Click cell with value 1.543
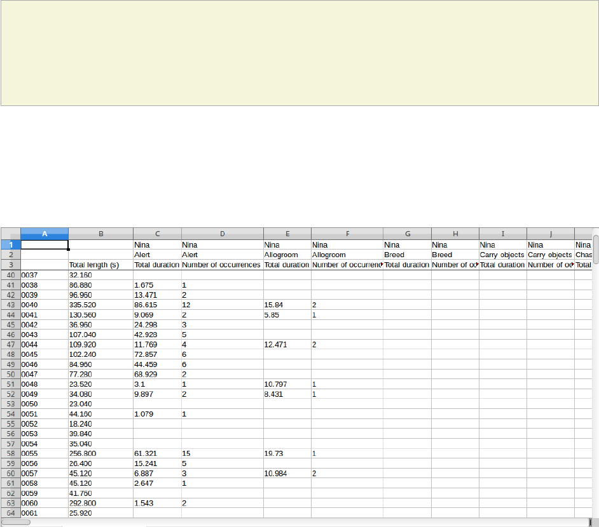The width and height of the screenshot is (599, 527). 158,503
